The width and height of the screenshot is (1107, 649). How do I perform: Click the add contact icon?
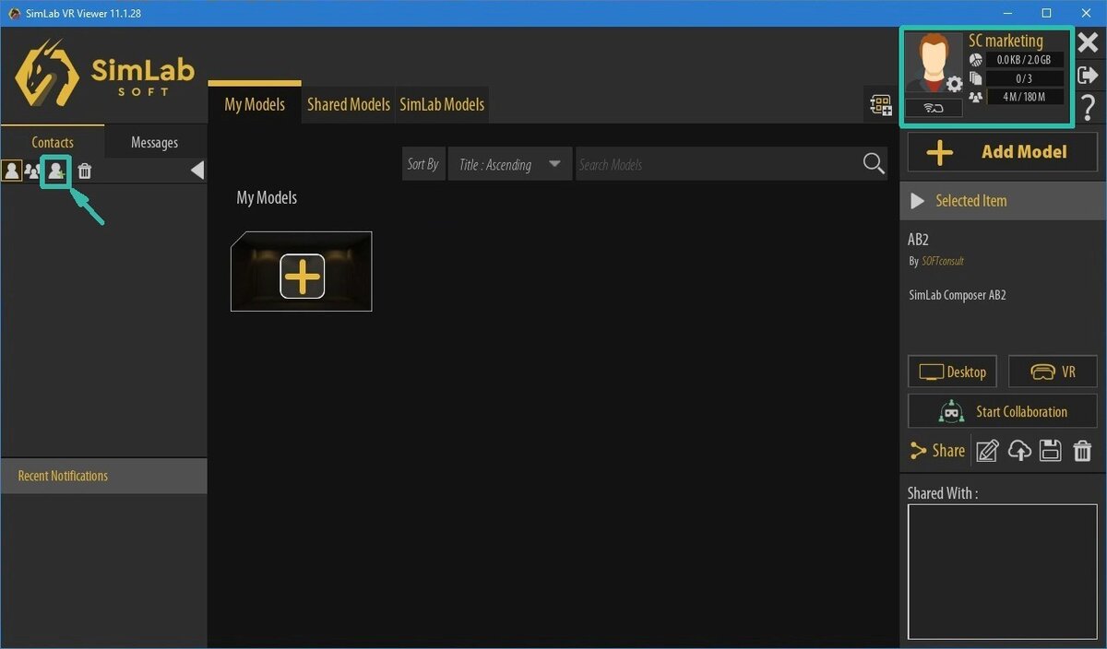(56, 171)
